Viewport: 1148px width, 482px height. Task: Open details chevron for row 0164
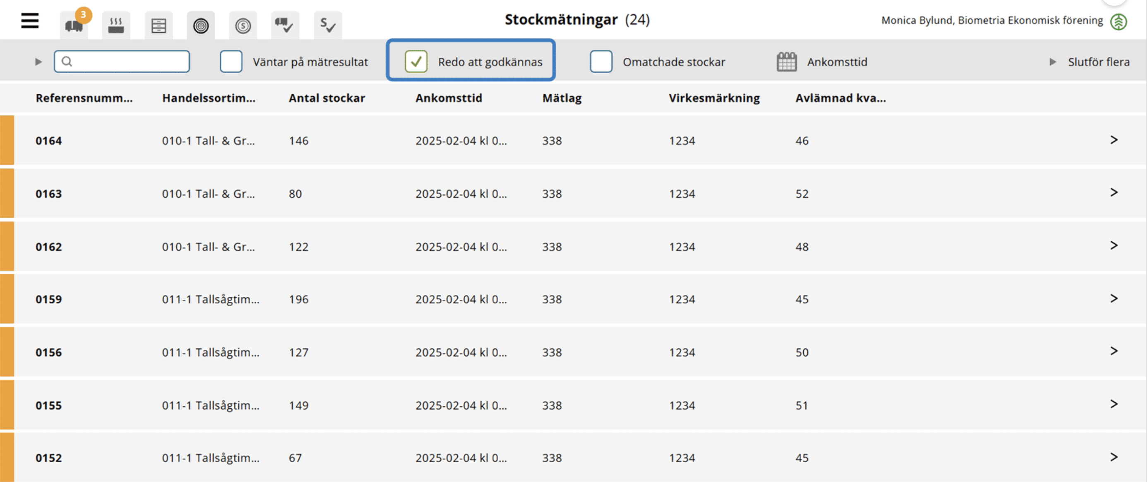pos(1114,140)
